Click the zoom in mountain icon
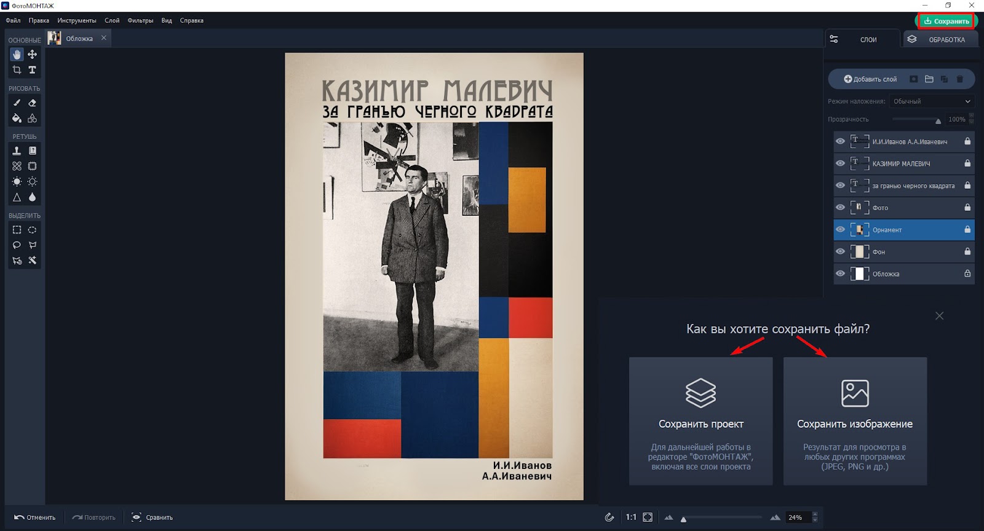Screen dimensions: 984x531 pyautogui.click(x=776, y=517)
